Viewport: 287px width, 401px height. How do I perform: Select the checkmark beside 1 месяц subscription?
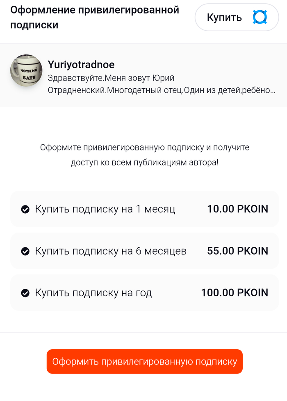pyautogui.click(x=25, y=209)
